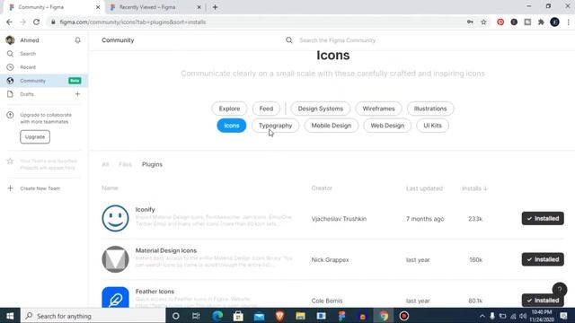
Task: Open the Chrome menu three dots
Action: point(569,22)
